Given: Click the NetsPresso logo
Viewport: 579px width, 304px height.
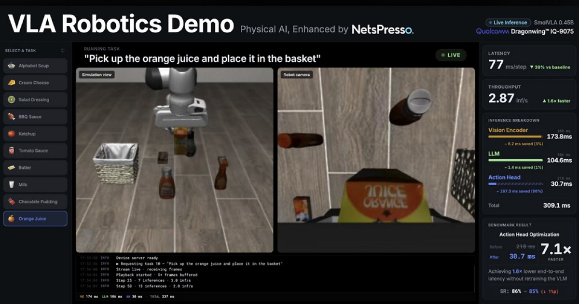Looking at the screenshot, I should click(x=382, y=30).
